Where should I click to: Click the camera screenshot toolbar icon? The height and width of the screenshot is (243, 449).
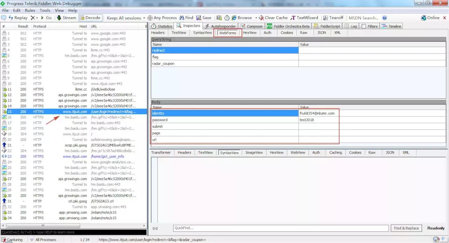coord(219,18)
